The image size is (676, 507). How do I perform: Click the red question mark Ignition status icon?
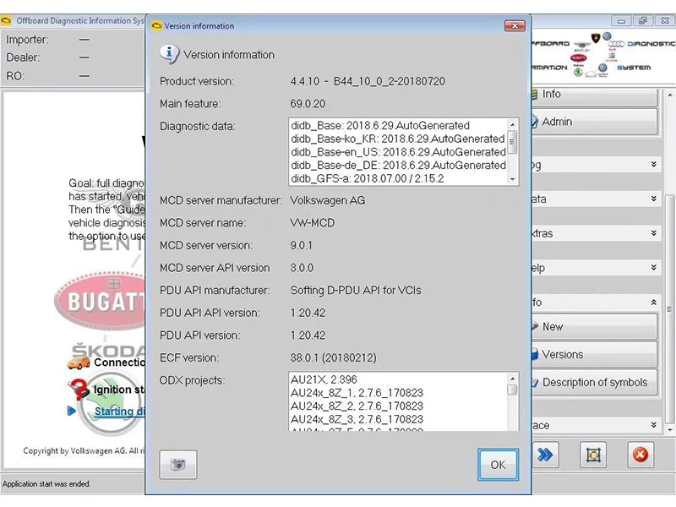click(x=79, y=389)
